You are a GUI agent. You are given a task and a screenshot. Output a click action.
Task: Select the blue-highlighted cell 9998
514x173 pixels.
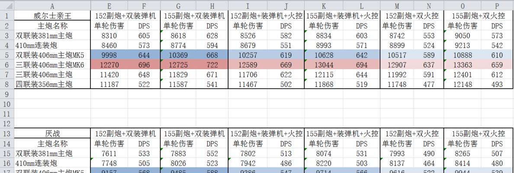109,55
